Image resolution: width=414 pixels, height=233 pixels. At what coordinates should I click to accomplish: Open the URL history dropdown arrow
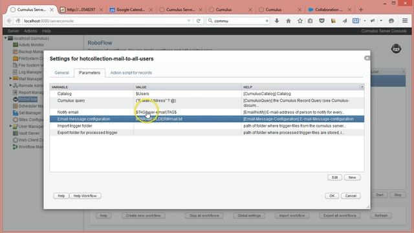click(x=188, y=21)
